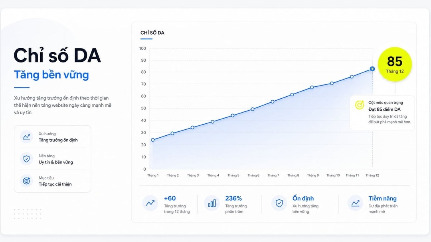Click the Đạt 85 điểm DA text
The height and width of the screenshot is (242, 431).
click(x=384, y=109)
